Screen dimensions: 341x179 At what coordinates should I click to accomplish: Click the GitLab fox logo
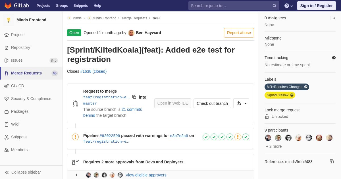pos(8,5)
